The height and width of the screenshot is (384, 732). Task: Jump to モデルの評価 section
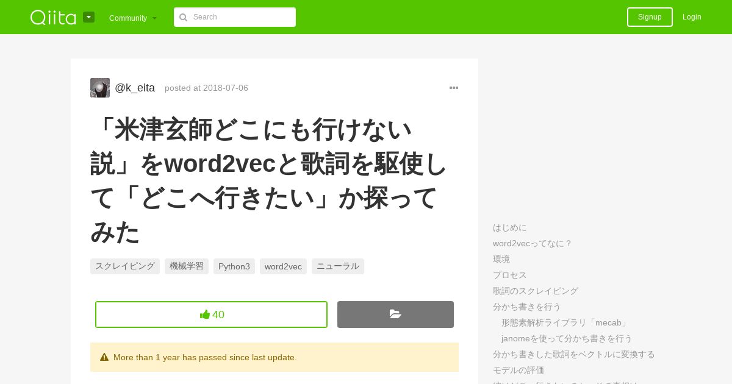(x=518, y=370)
